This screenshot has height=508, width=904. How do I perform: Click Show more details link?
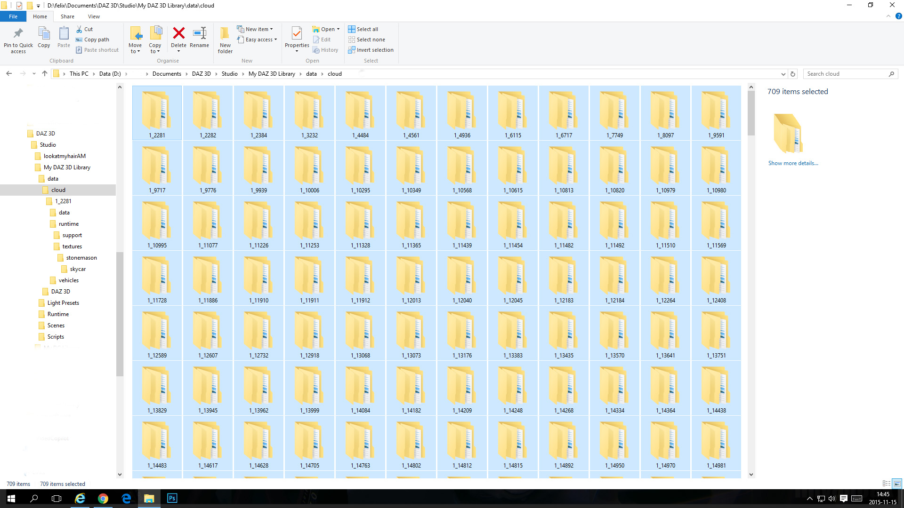point(793,163)
